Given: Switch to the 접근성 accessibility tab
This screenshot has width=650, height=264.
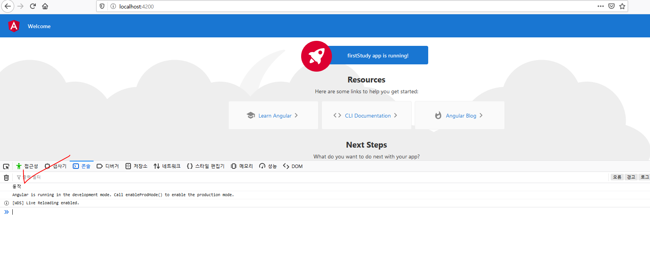Looking at the screenshot, I should [27, 166].
